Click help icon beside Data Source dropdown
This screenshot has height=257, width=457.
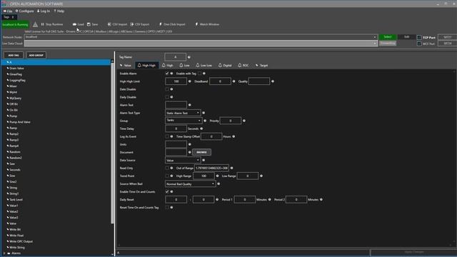[204, 160]
